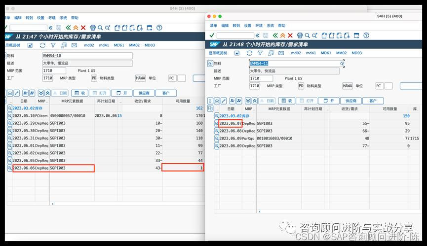Click the Help question mark in S4H (3) window
The image size is (427, 246).
click(x=159, y=28)
